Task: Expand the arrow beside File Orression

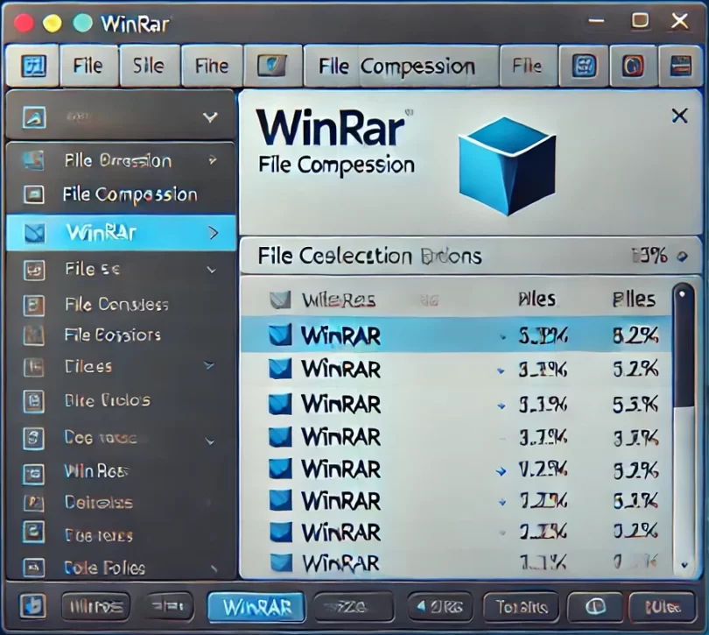Action: [213, 160]
